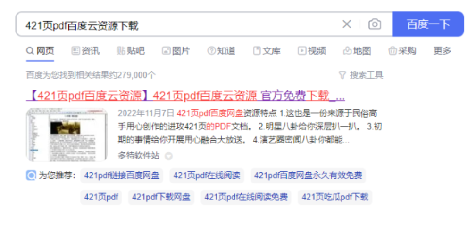Click the 为您推荐 blue search icon

tap(31, 175)
